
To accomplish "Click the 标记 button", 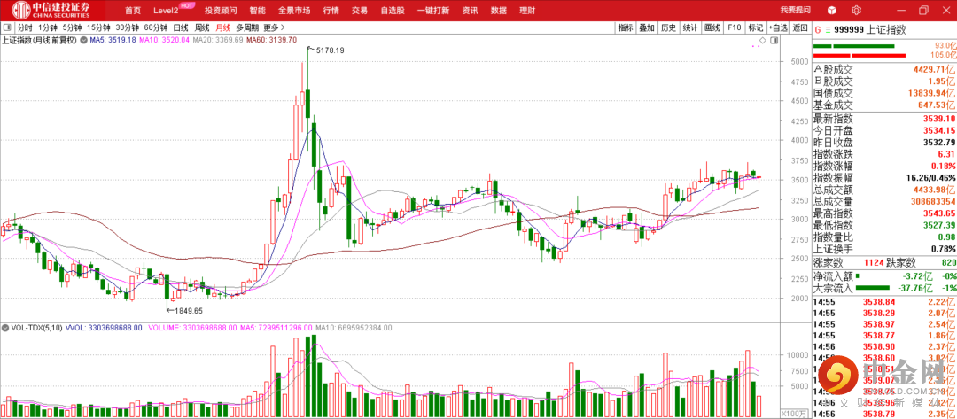I will pos(756,27).
